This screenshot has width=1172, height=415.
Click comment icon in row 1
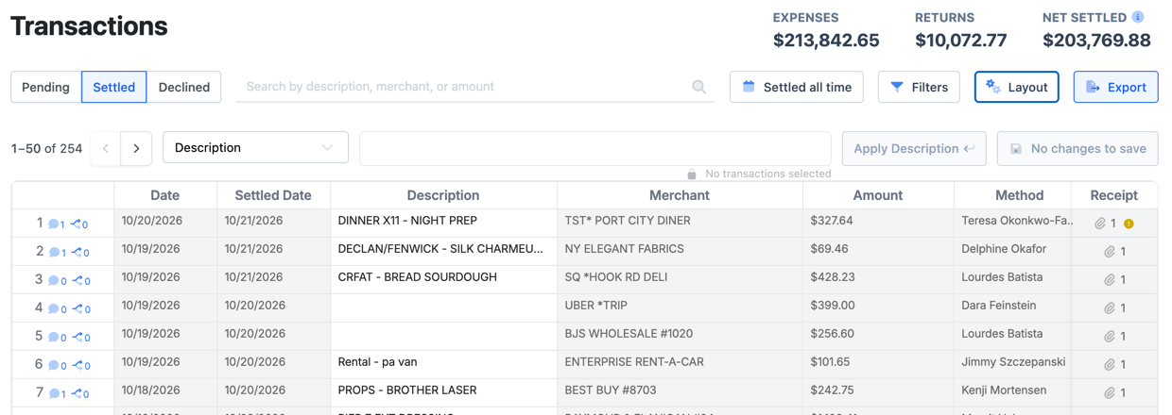pos(54,224)
